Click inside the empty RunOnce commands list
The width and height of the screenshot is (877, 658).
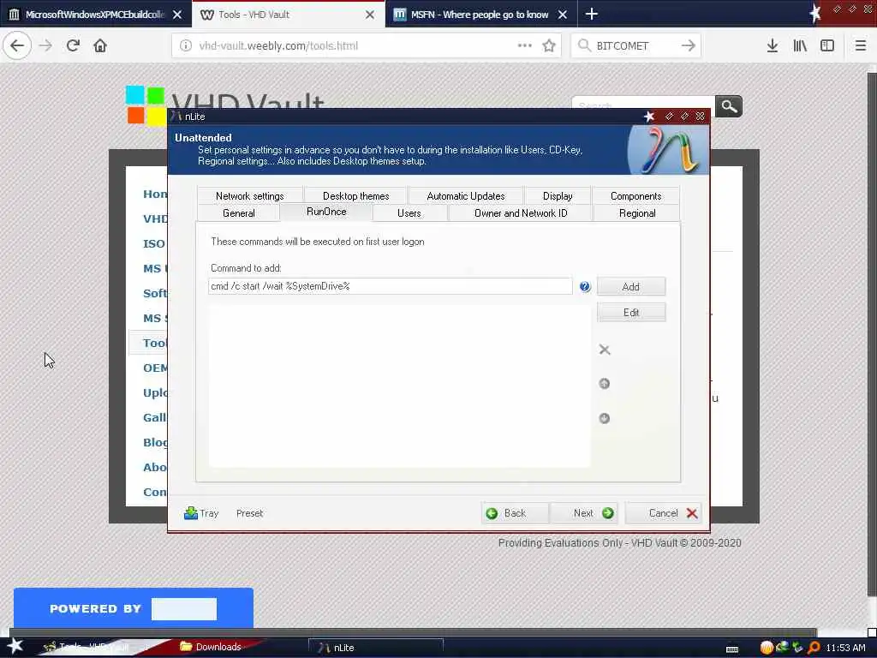point(399,386)
